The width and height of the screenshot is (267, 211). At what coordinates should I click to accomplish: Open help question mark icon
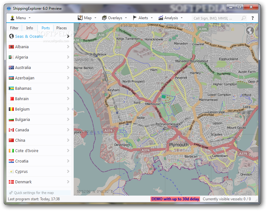click(253, 18)
